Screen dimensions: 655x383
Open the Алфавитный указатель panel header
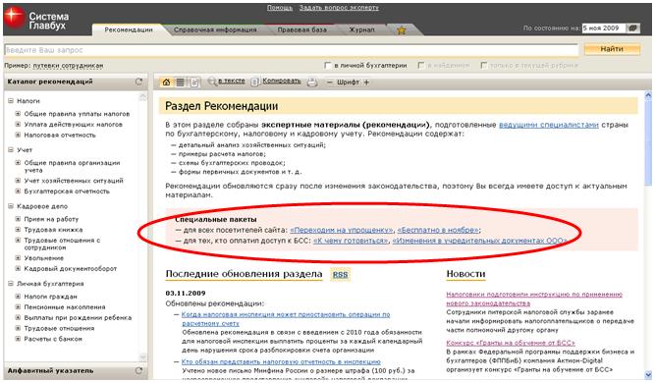tap(76, 370)
